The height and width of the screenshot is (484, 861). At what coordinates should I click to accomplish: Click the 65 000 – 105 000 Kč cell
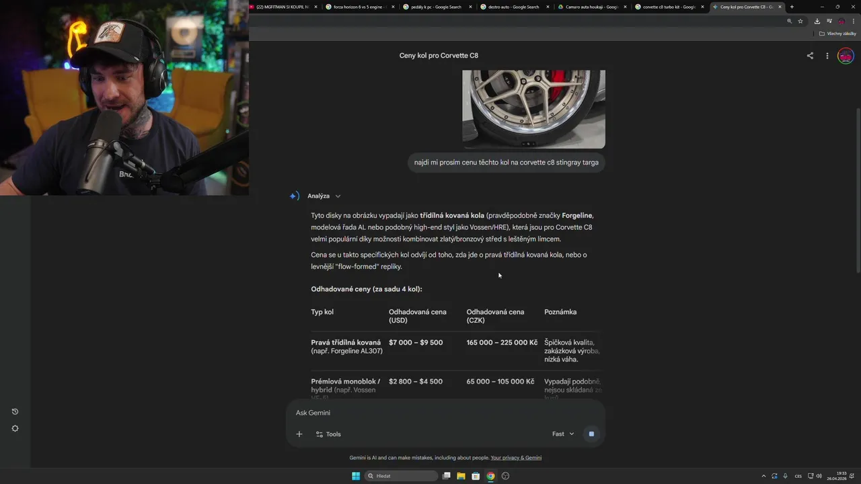point(500,382)
